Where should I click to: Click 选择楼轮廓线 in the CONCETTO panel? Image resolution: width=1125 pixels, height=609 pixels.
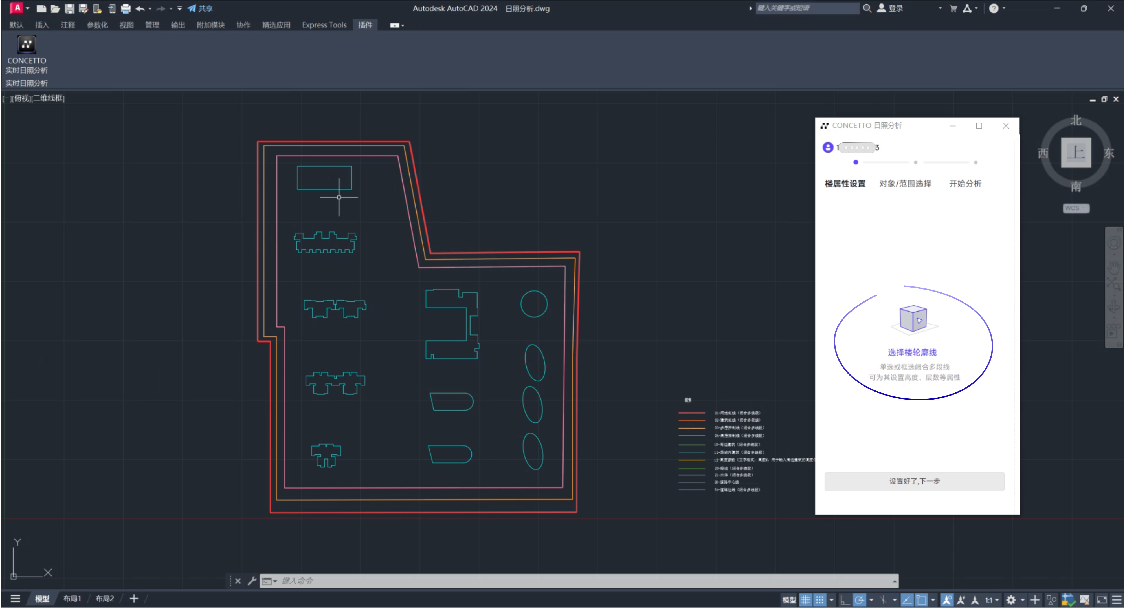coord(912,352)
